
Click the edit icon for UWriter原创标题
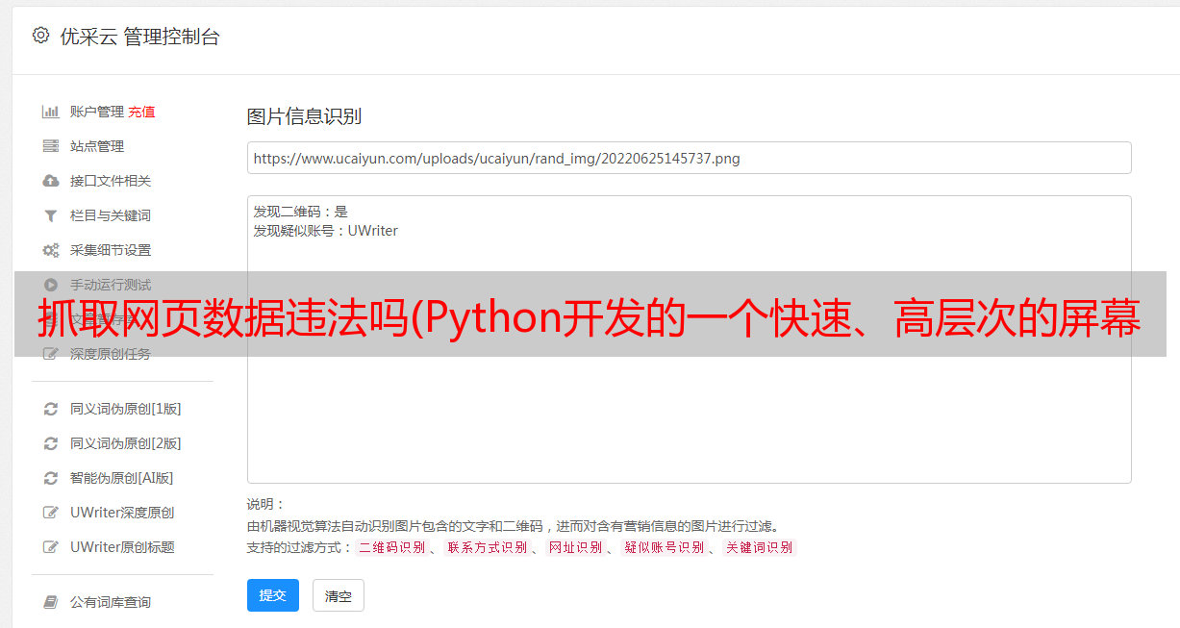click(51, 547)
